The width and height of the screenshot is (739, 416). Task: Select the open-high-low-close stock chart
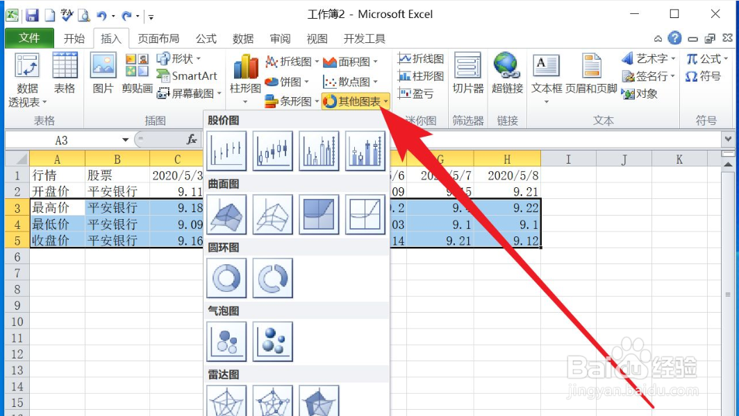pyautogui.click(x=273, y=150)
